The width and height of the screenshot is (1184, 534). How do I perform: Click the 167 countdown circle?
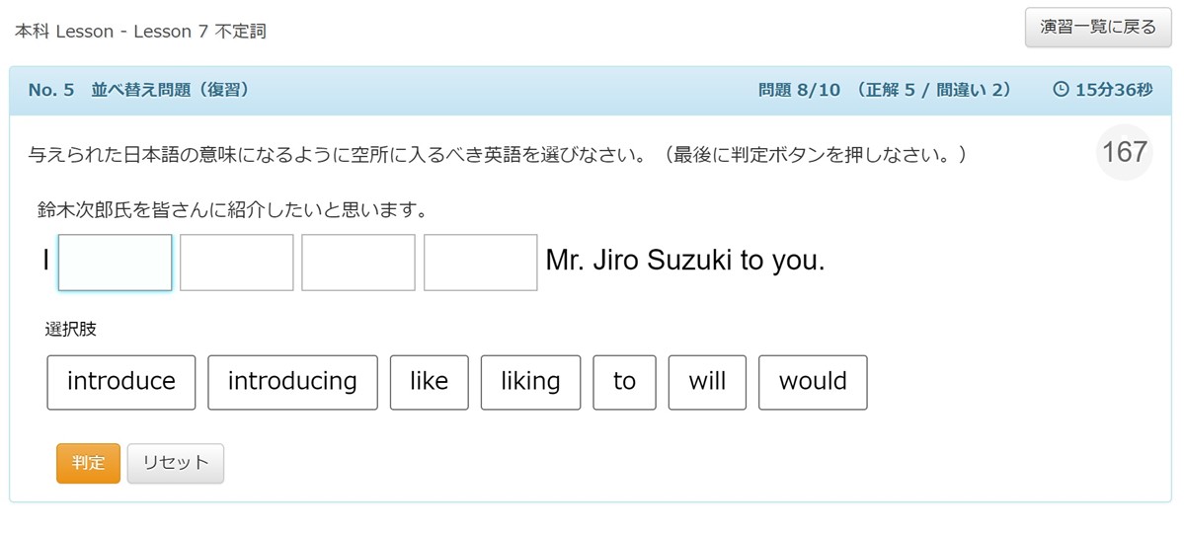[1124, 153]
